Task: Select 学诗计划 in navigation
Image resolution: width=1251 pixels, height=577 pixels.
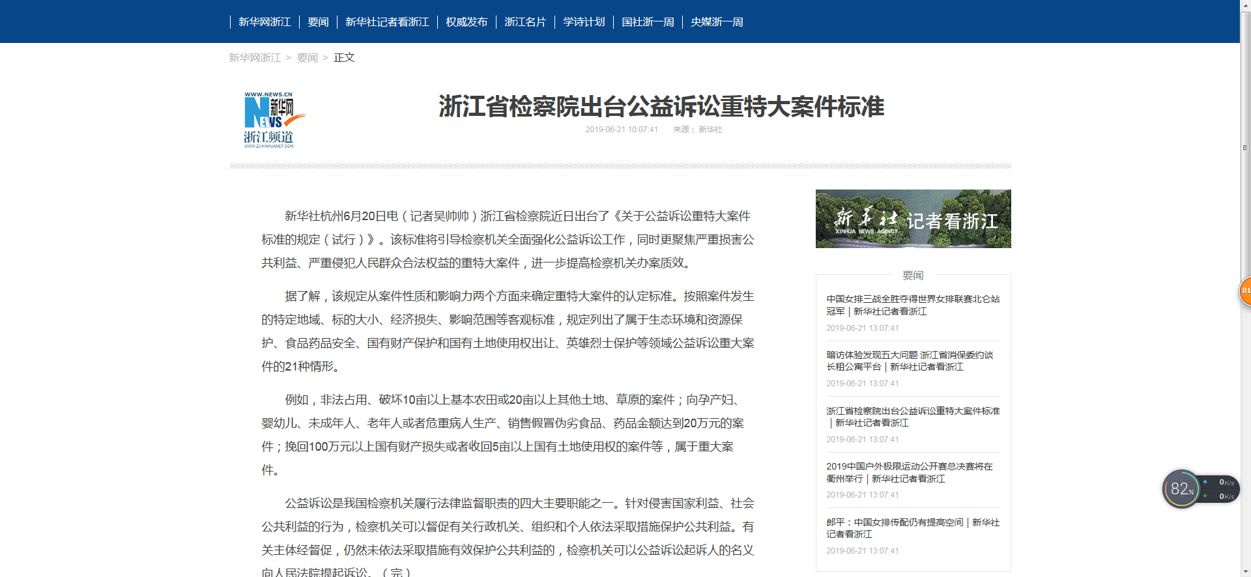Action: point(584,22)
